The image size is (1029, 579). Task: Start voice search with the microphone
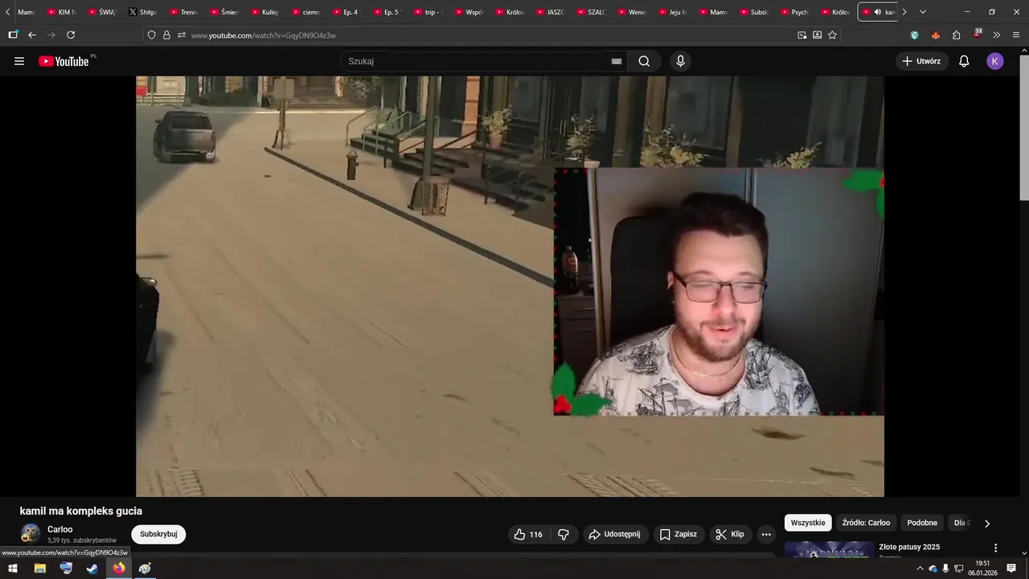[x=681, y=61]
